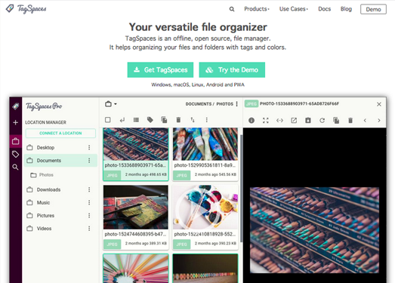The image size is (395, 283).
Task: Open more options in file toolbar
Action: [x=207, y=120]
